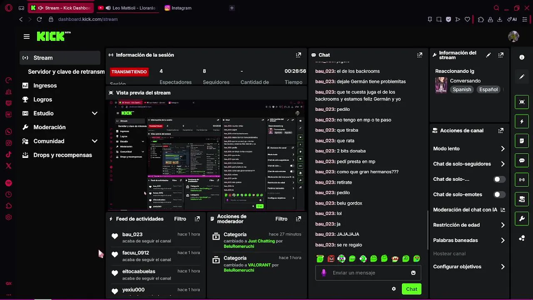Pop out the Información de la sesión panel

(x=298, y=55)
